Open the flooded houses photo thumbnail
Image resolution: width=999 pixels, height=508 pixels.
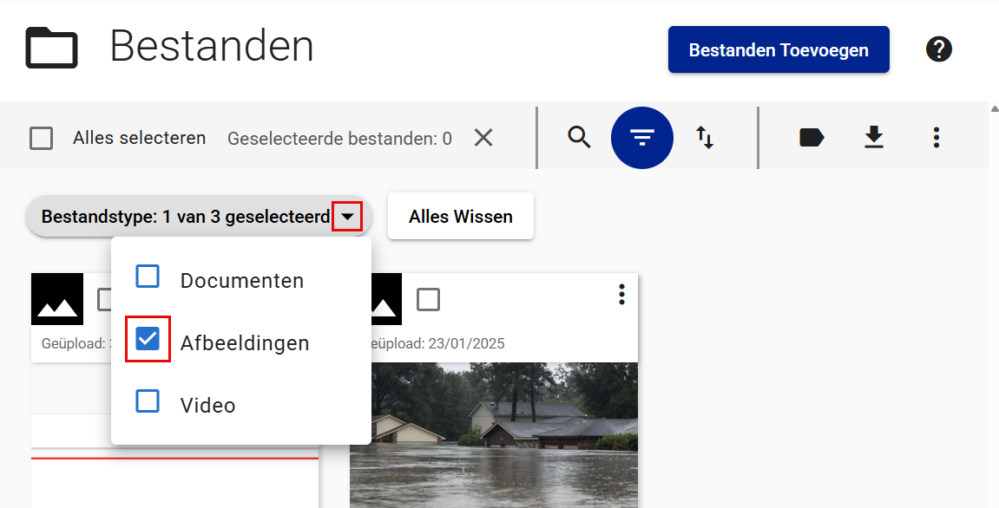[x=494, y=433]
